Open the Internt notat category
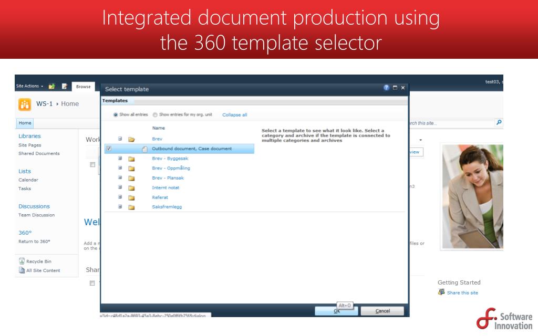538x336 pixels. click(165, 187)
